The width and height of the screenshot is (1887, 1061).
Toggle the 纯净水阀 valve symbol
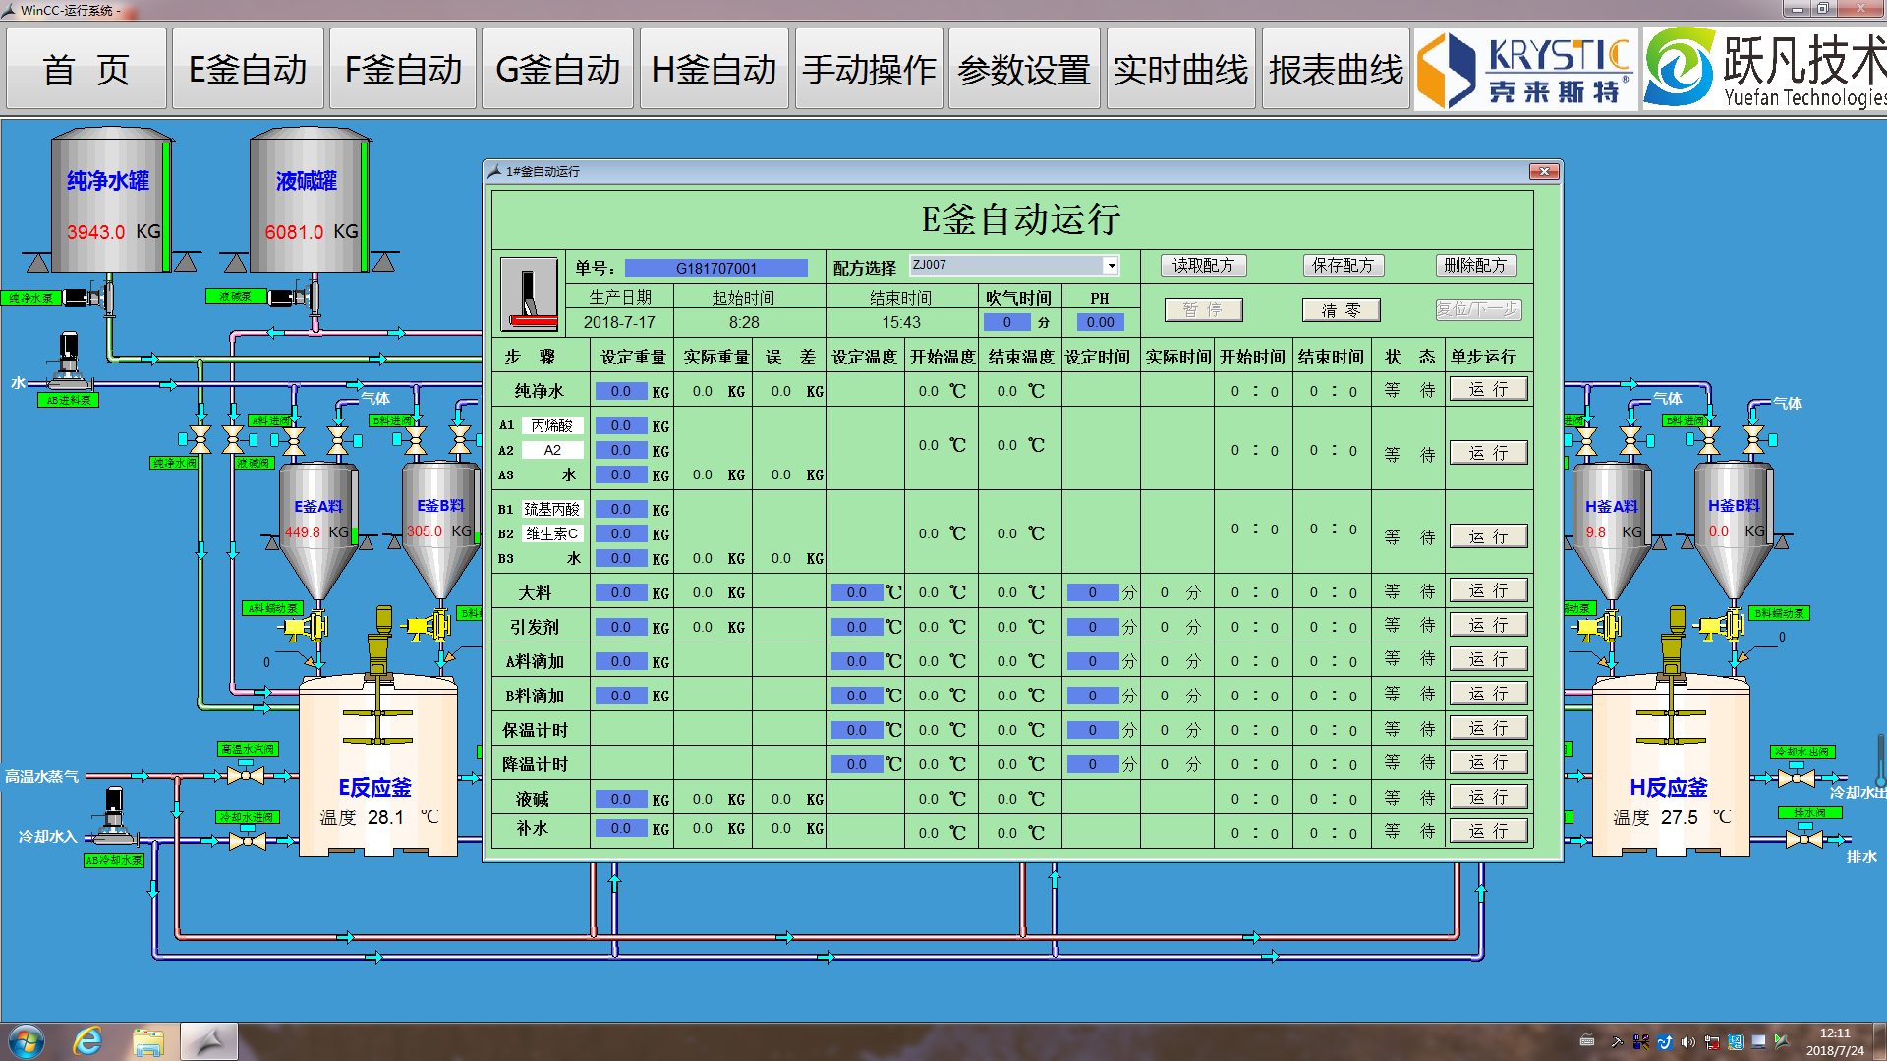(200, 438)
